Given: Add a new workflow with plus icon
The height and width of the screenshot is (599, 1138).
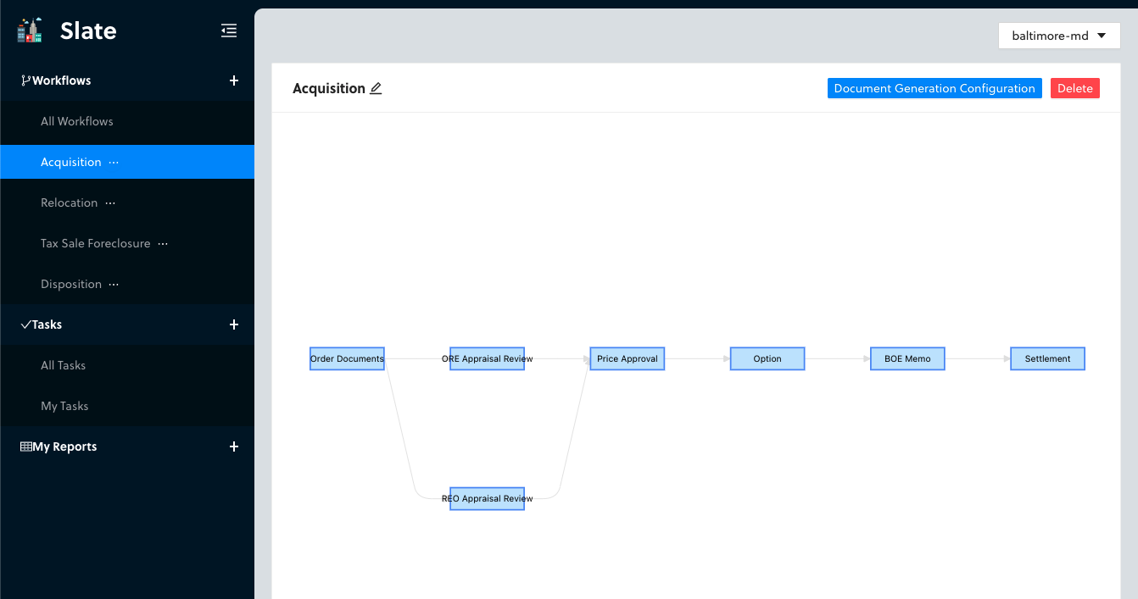Looking at the screenshot, I should (234, 80).
